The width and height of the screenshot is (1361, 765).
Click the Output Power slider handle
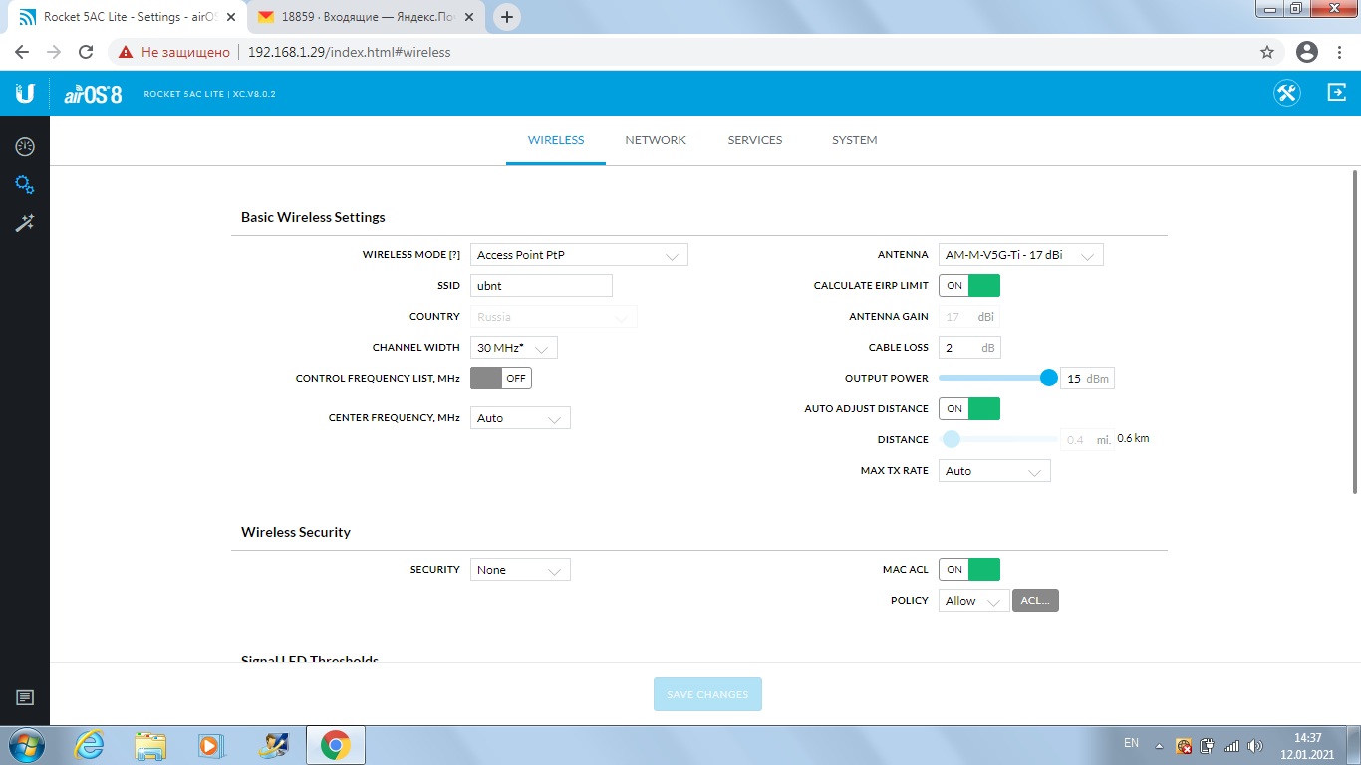point(1048,378)
